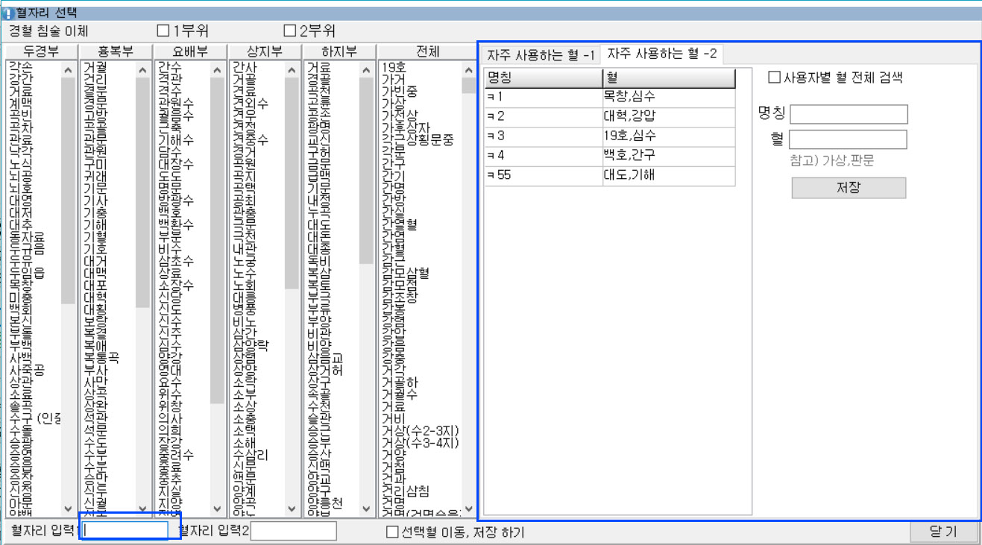Check 사용자별 혈 전체 검색 option

774,78
